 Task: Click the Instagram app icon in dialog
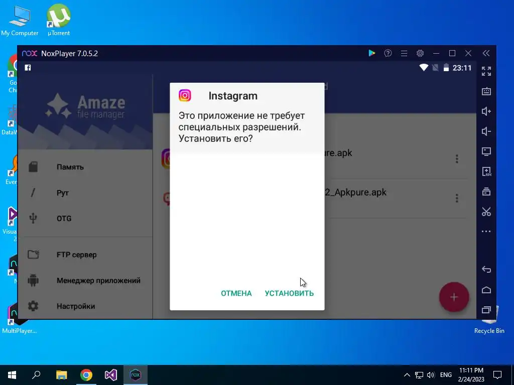[185, 96]
